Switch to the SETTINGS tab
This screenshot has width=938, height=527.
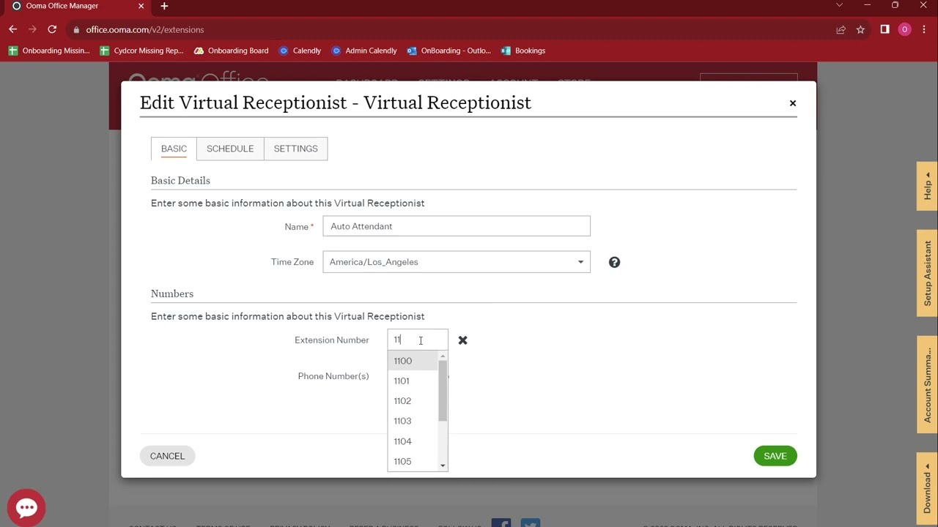pos(296,149)
